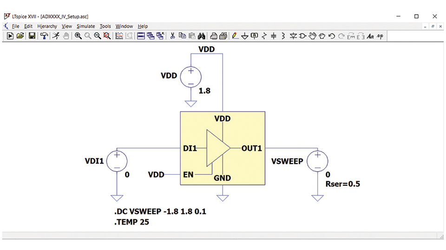Screen dimensions: 446x250
Task: Open a file with the folder icon
Action: 20,36
